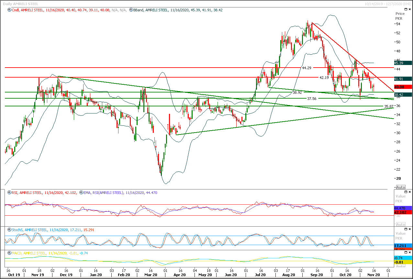Select the rising green trendline from April low
Screen dimensions: 413x279
click(x=285, y=121)
